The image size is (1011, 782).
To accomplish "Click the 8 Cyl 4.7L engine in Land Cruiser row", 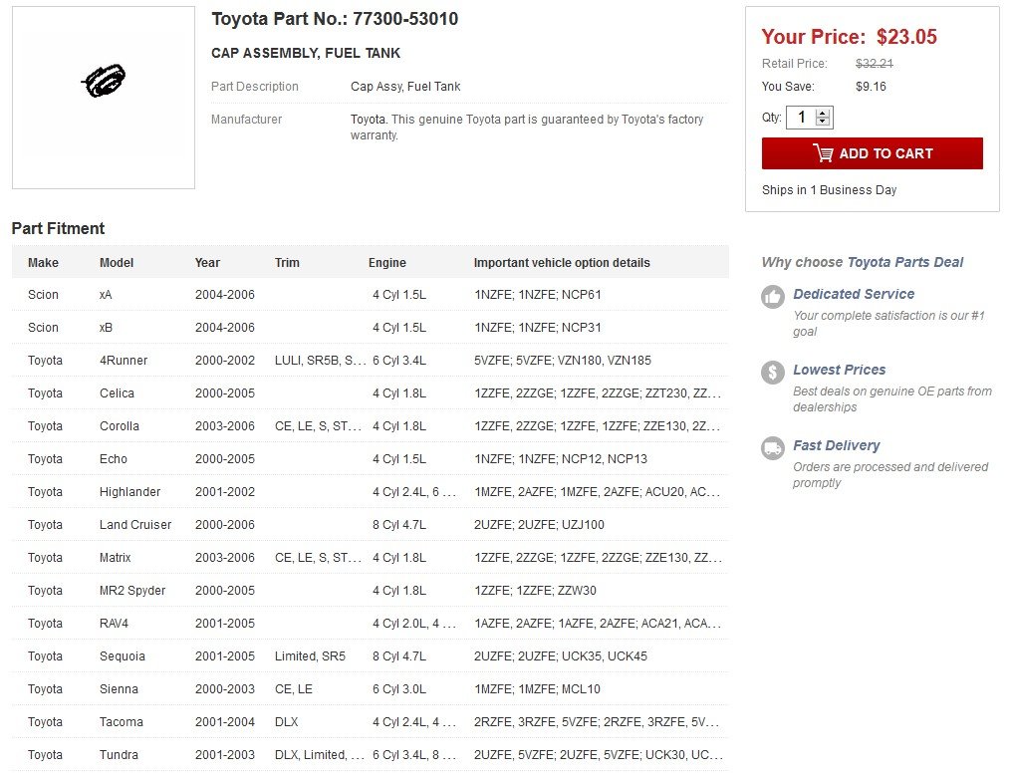I will (399, 525).
